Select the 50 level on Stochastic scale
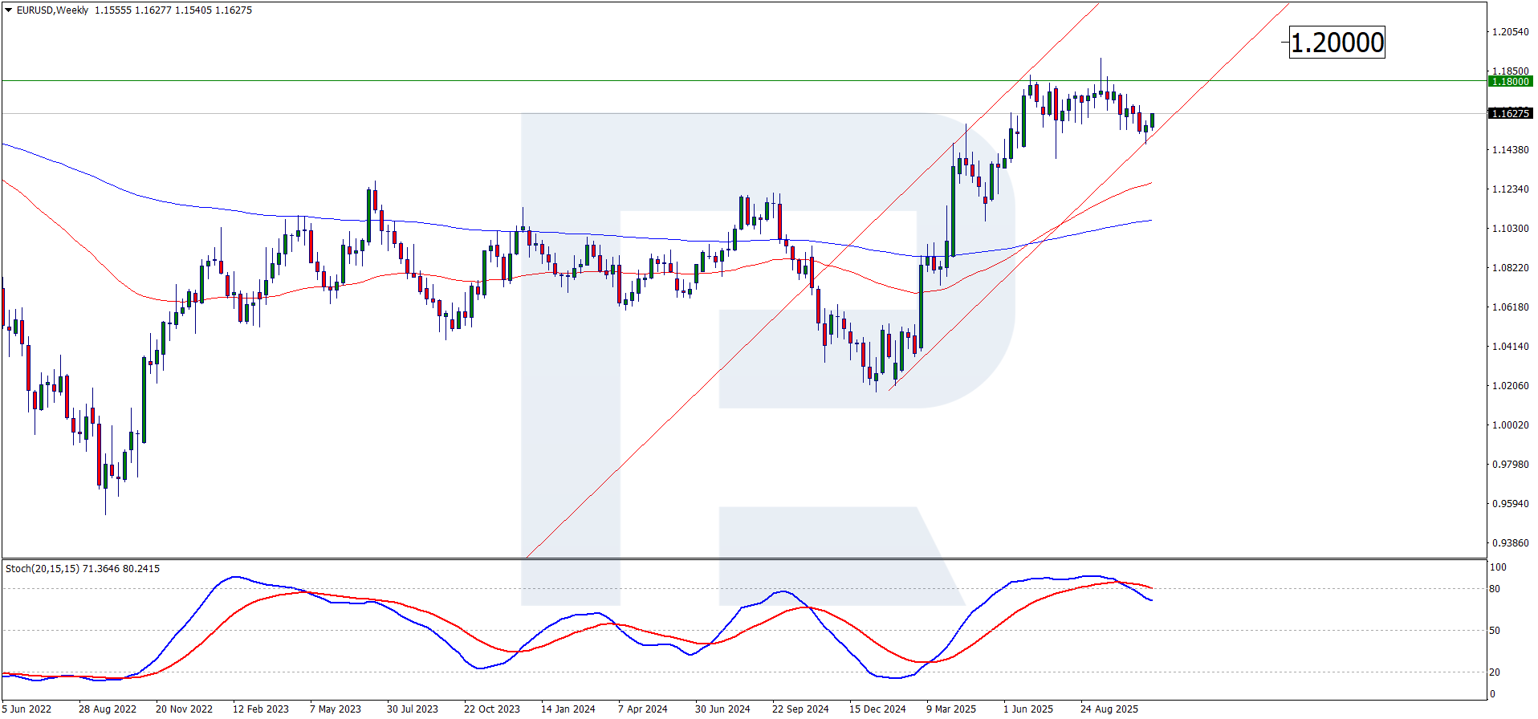This screenshot has width=1538, height=719. pos(1495,631)
